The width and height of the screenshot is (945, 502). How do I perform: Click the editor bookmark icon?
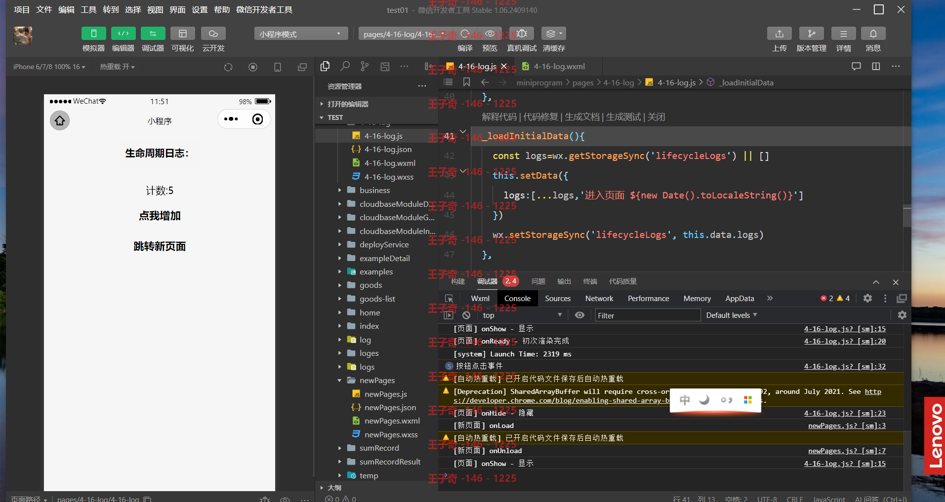(x=466, y=82)
